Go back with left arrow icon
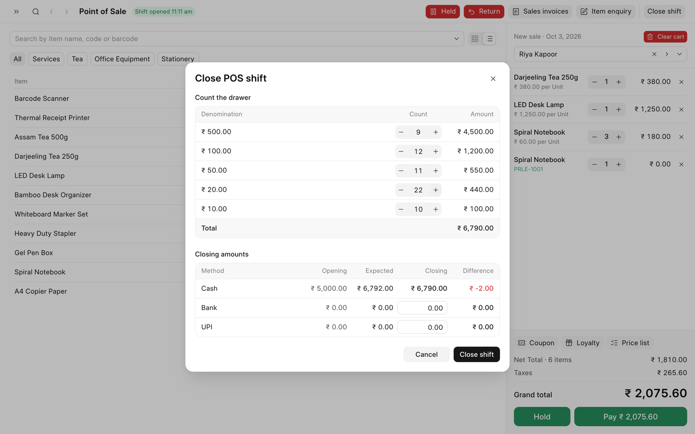The width and height of the screenshot is (695, 434). tap(51, 12)
